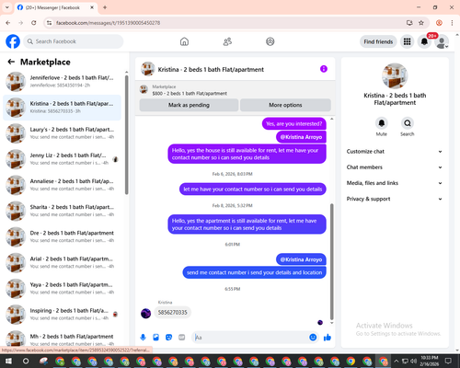Open Jenniferlove conversation
Screen dimensions: 460x368
click(63, 82)
